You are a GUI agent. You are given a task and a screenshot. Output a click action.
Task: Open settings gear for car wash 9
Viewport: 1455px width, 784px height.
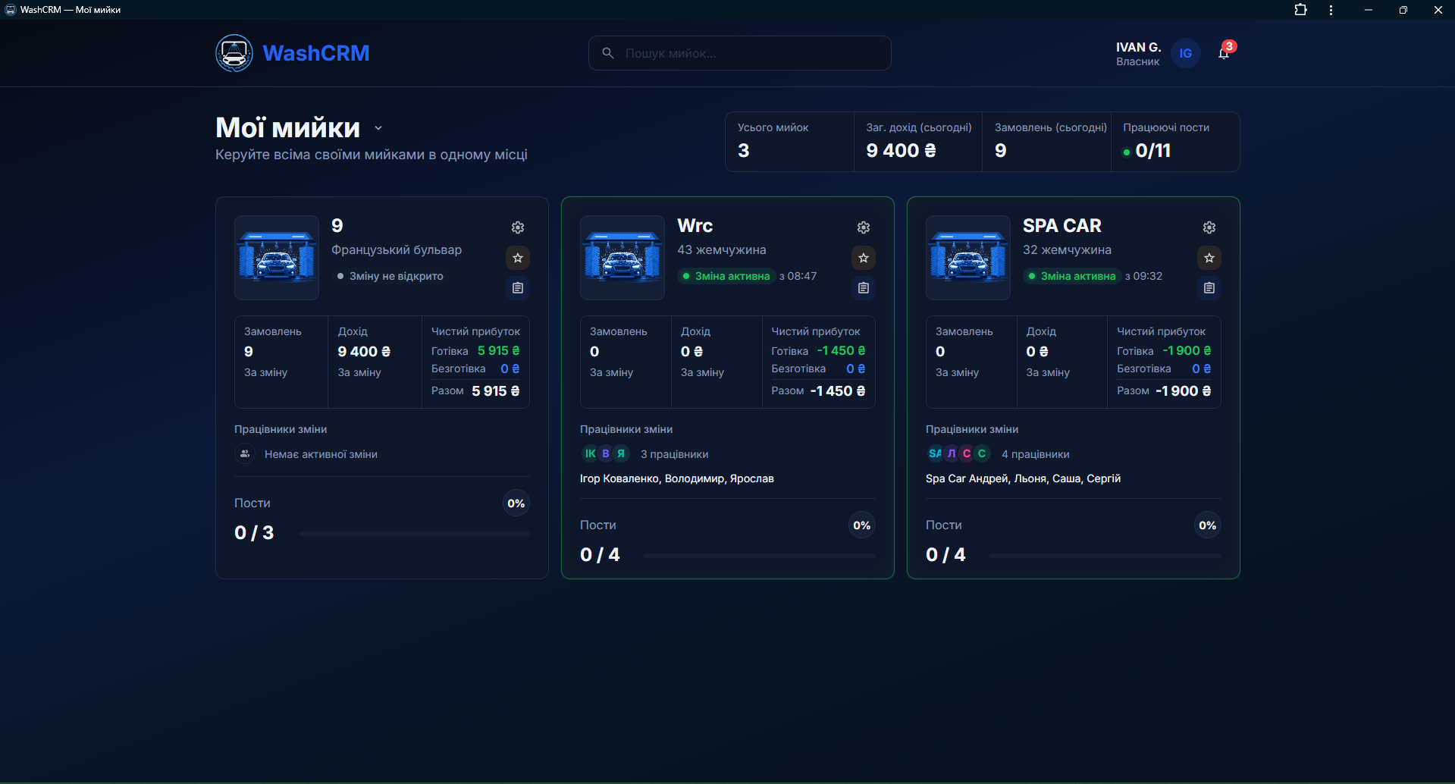click(x=518, y=227)
